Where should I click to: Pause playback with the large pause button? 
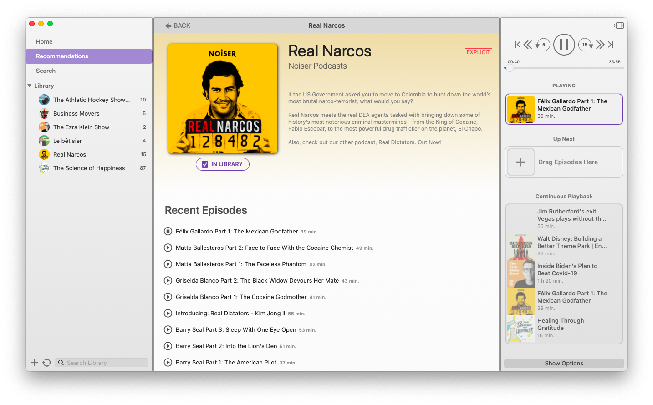(x=564, y=45)
